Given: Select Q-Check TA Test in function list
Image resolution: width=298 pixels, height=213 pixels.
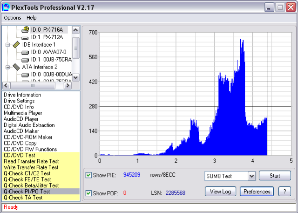Looking at the screenshot, I should (24, 197).
